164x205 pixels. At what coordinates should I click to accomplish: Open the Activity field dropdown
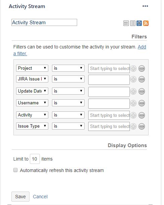click(32, 115)
